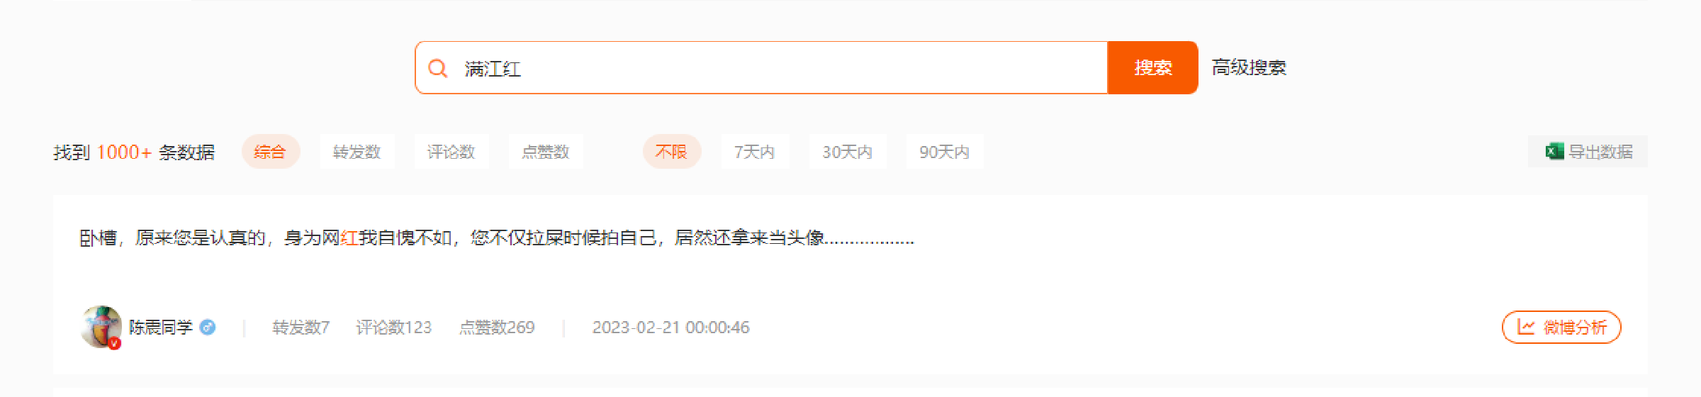Open 高级搜索 advanced search
This screenshot has height=397, width=1701.
click(1249, 67)
